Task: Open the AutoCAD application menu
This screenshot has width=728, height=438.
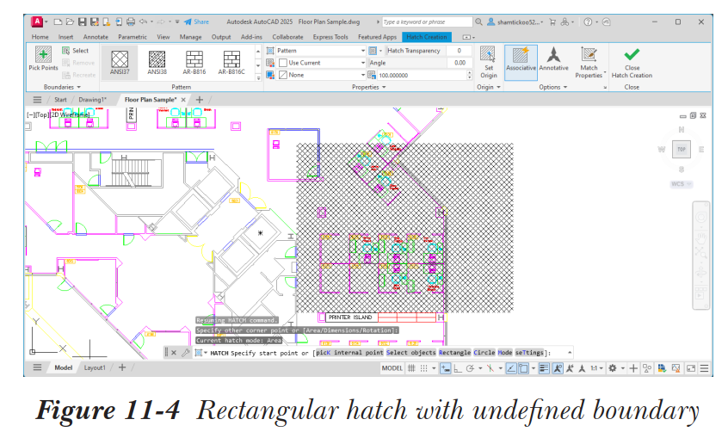Action: tap(37, 22)
